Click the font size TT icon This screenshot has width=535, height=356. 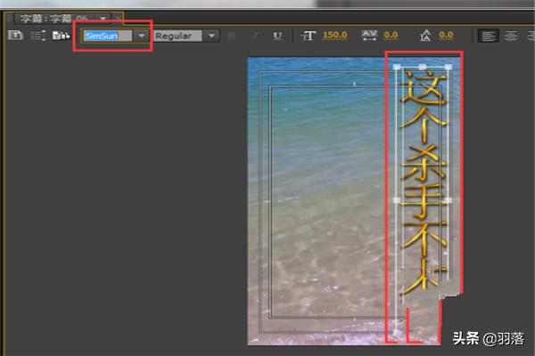(309, 36)
